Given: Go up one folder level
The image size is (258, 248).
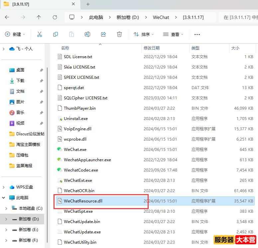Looking at the screenshot, I should (39, 17).
